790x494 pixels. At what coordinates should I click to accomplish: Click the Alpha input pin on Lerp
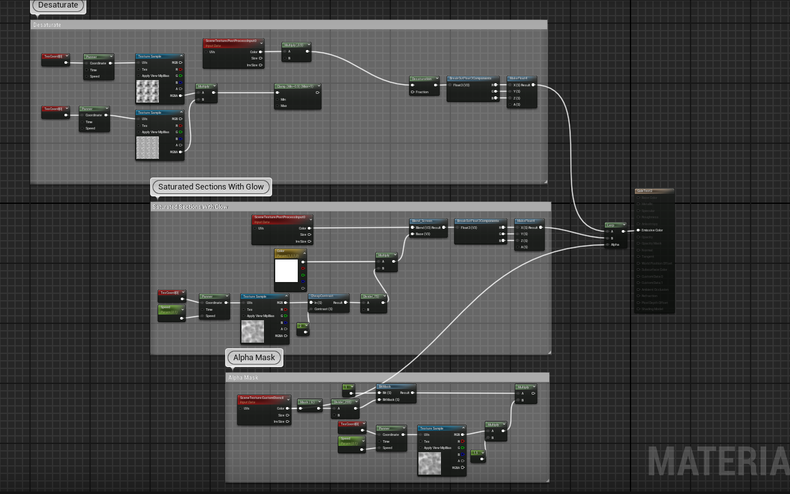click(608, 244)
